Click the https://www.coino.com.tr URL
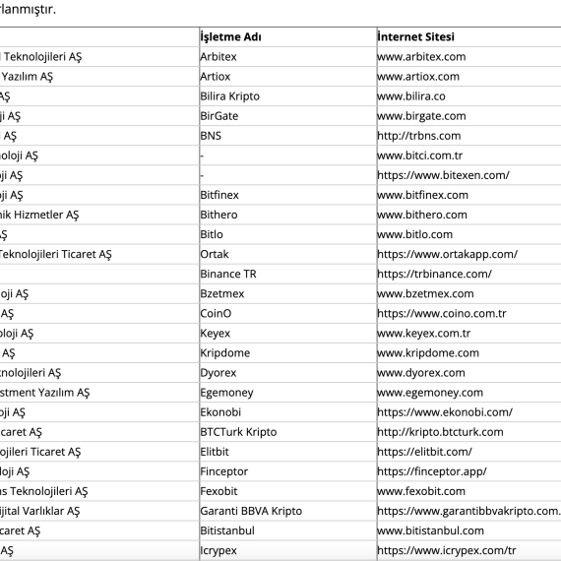561x561 pixels. [x=442, y=313]
